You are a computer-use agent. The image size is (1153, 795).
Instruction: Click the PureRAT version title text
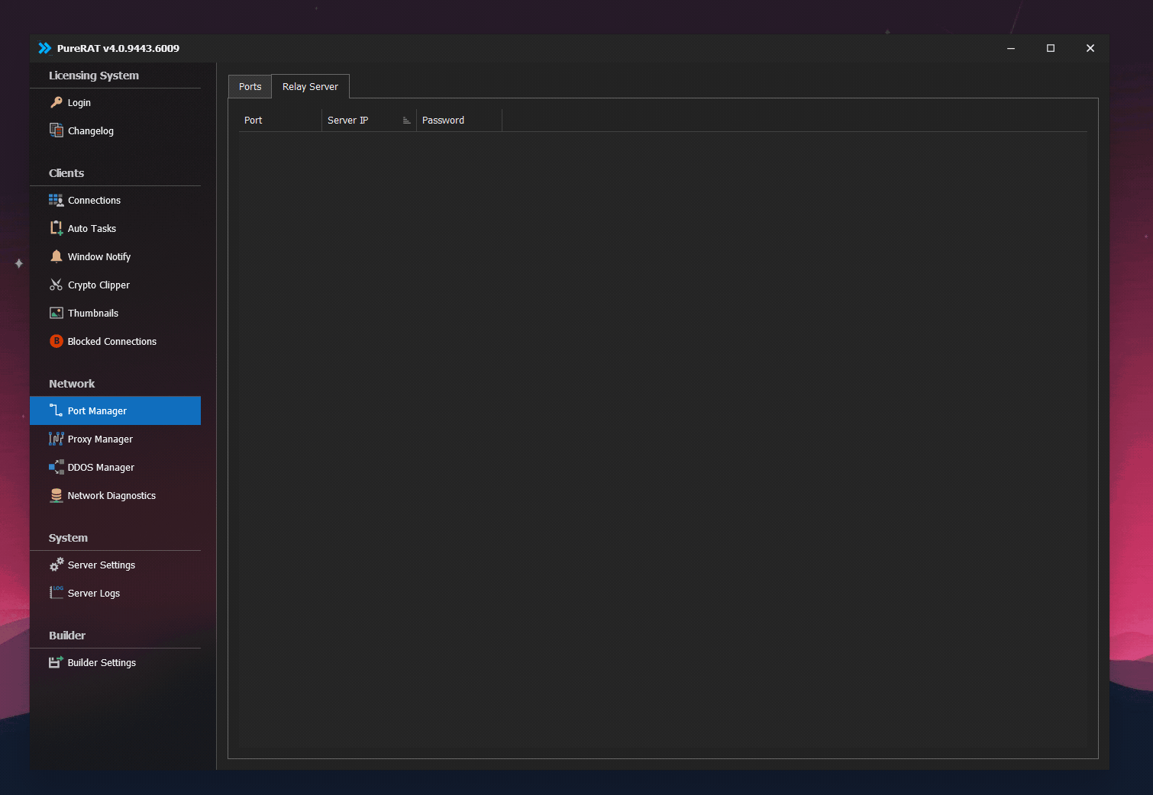pyautogui.click(x=118, y=48)
